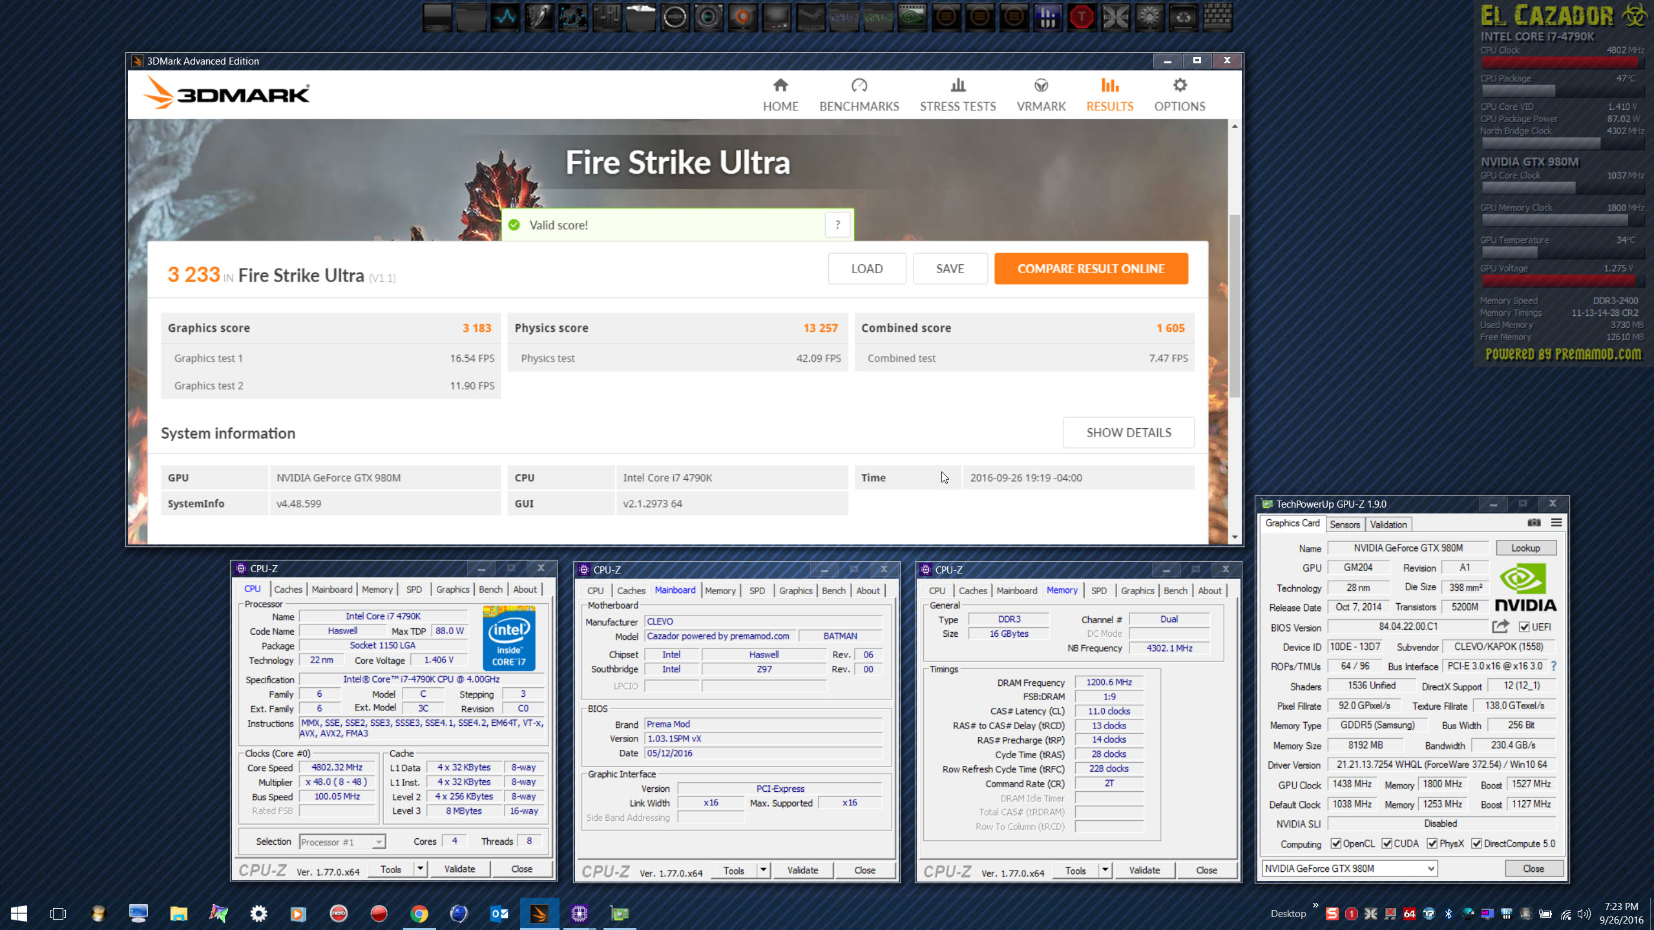1654x930 pixels.
Task: Open the on-screen keyboard dock icon
Action: click(1217, 17)
